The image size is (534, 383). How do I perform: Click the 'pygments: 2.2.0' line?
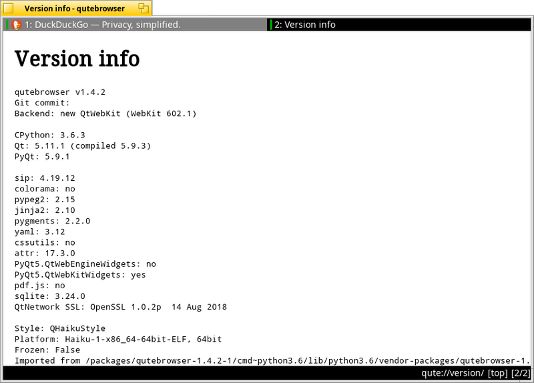point(53,221)
